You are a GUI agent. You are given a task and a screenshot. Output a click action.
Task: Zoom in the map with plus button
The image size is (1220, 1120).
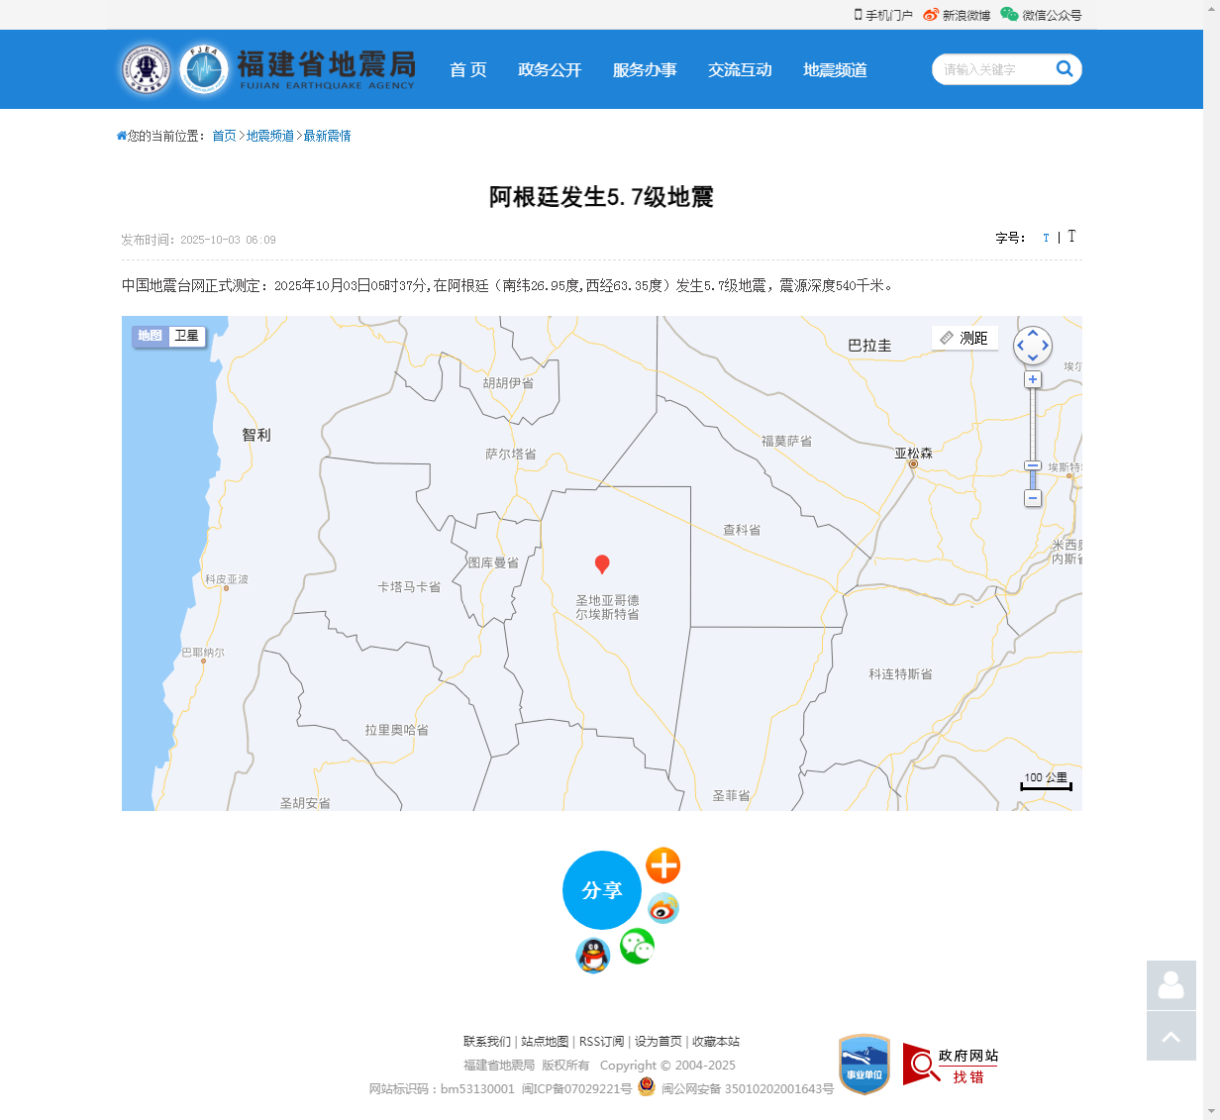[1033, 379]
